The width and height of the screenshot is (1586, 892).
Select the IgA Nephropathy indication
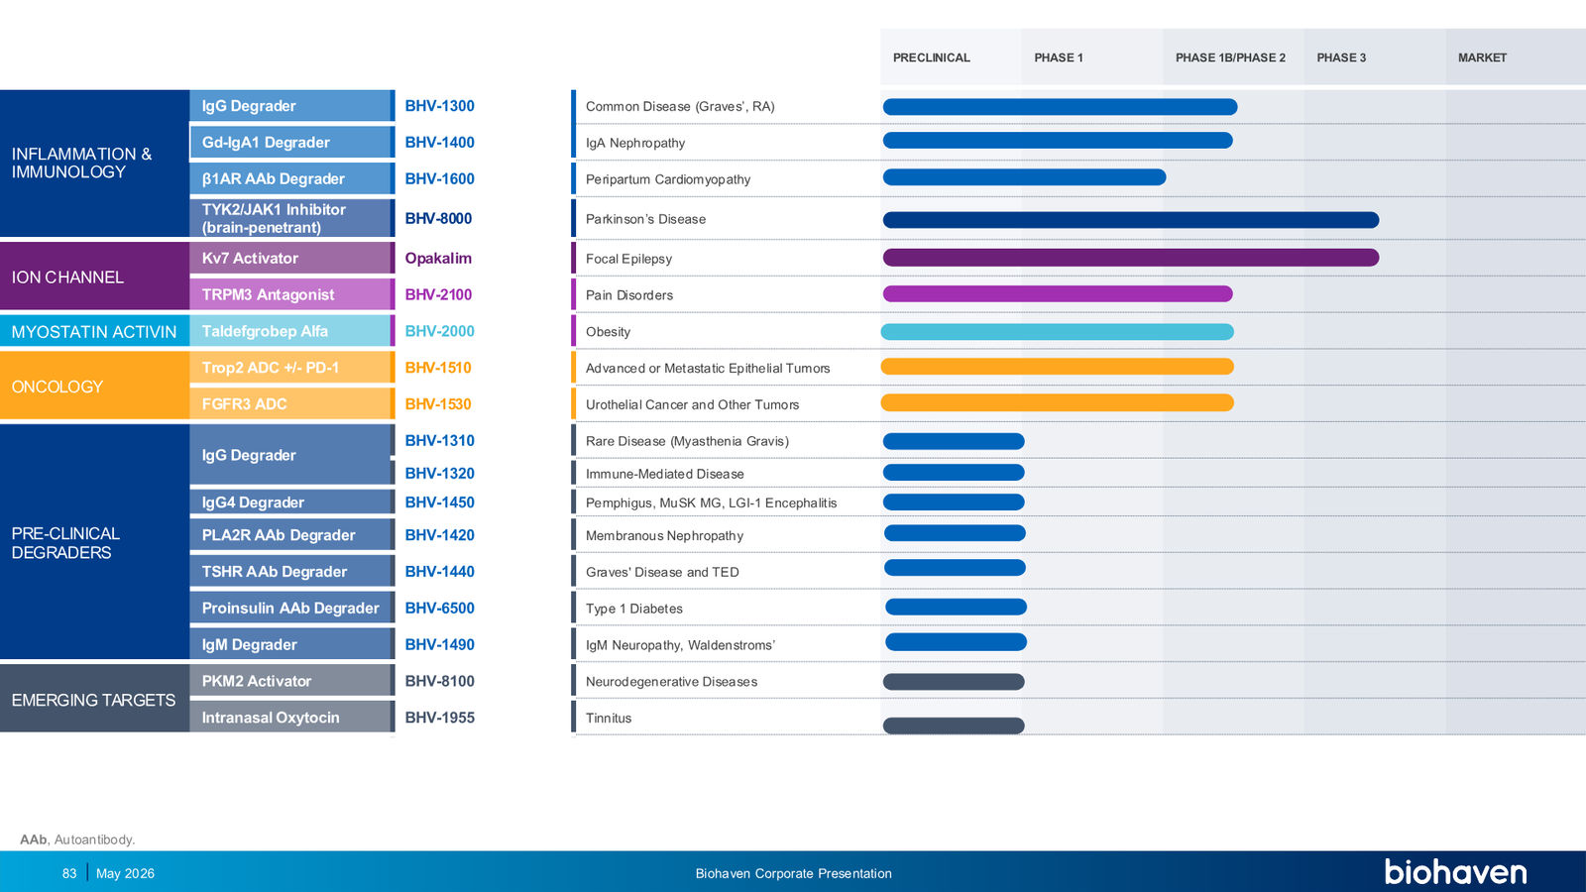[x=635, y=143]
